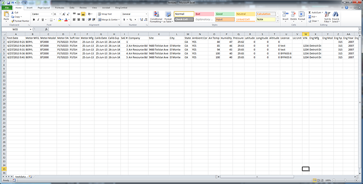The height and width of the screenshot is (184, 363).
Task: Switch to the Page Layout ribbon tab
Action: click(x=44, y=8)
